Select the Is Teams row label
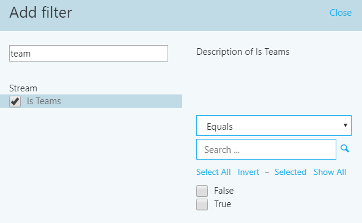Image resolution: width=362 pixels, height=223 pixels. point(44,101)
